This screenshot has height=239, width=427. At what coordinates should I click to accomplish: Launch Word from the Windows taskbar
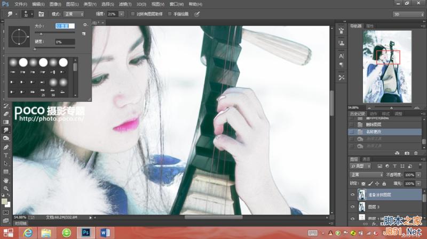(105, 233)
